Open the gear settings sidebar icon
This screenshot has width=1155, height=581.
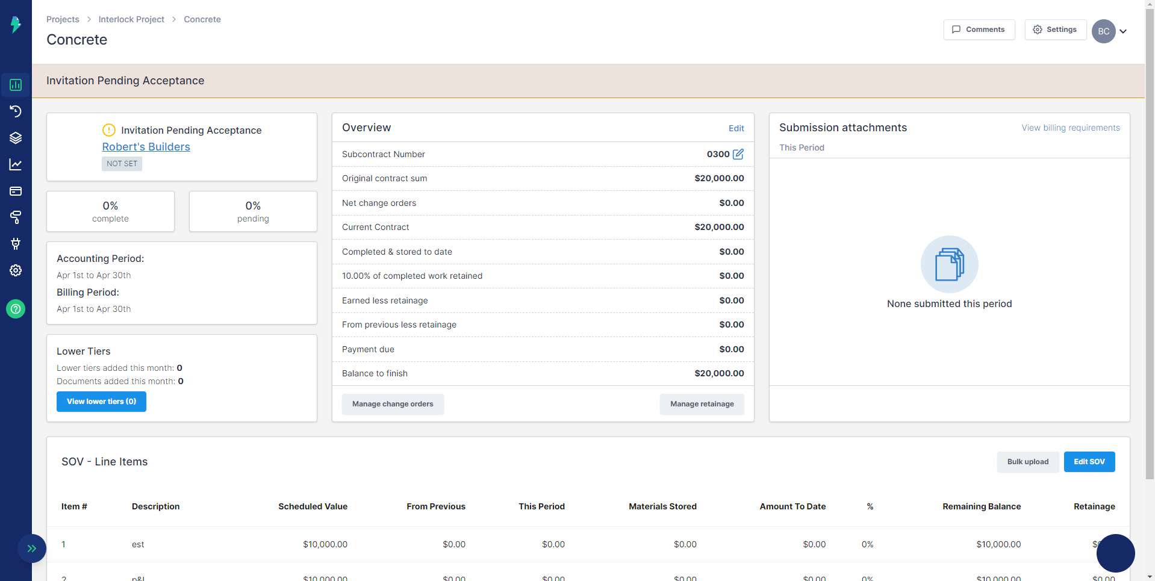pyautogui.click(x=16, y=270)
